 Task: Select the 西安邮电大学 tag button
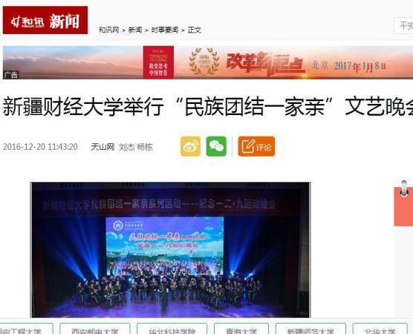point(95,329)
